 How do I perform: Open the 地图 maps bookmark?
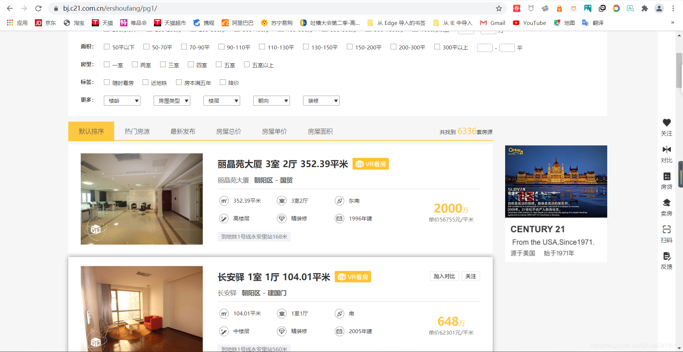(x=564, y=23)
